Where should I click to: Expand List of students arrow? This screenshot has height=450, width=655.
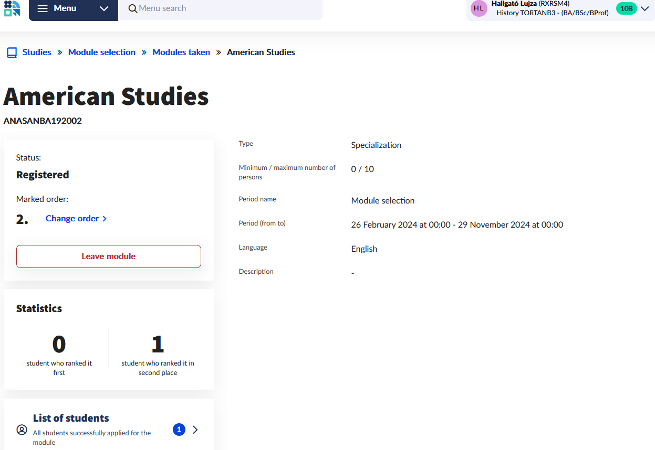[195, 430]
